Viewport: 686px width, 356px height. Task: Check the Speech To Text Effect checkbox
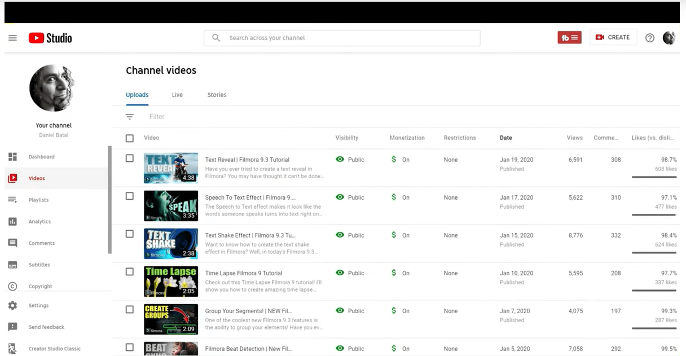[130, 196]
